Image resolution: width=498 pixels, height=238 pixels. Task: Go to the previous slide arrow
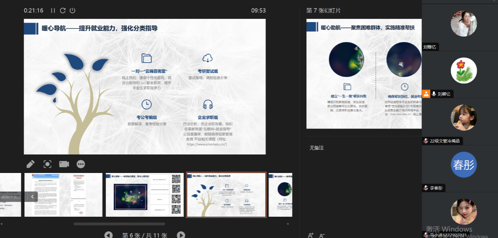(108, 235)
